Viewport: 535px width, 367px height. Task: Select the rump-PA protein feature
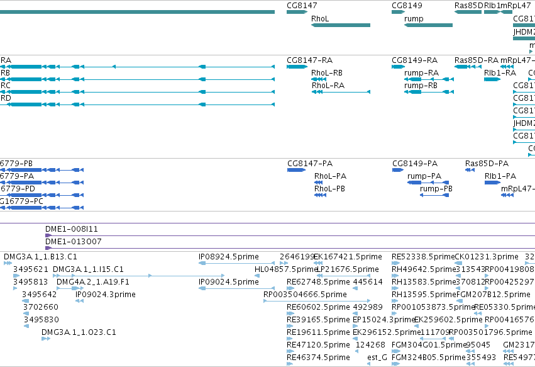coord(428,183)
